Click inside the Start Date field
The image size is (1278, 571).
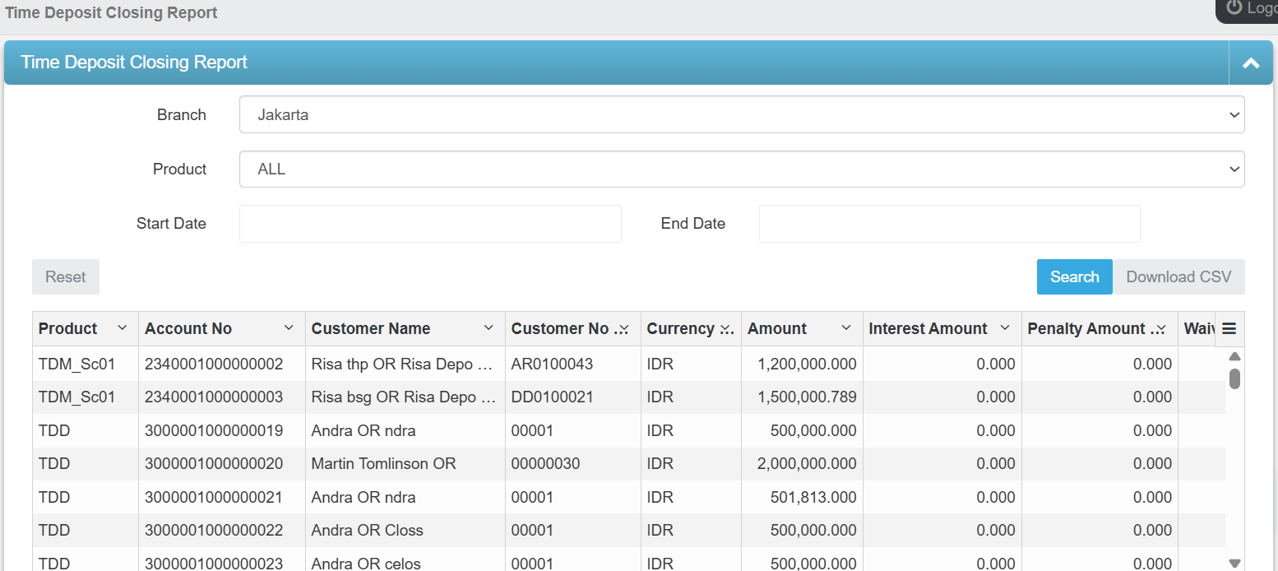(x=429, y=223)
